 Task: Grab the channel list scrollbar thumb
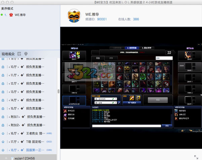tap(58, 91)
